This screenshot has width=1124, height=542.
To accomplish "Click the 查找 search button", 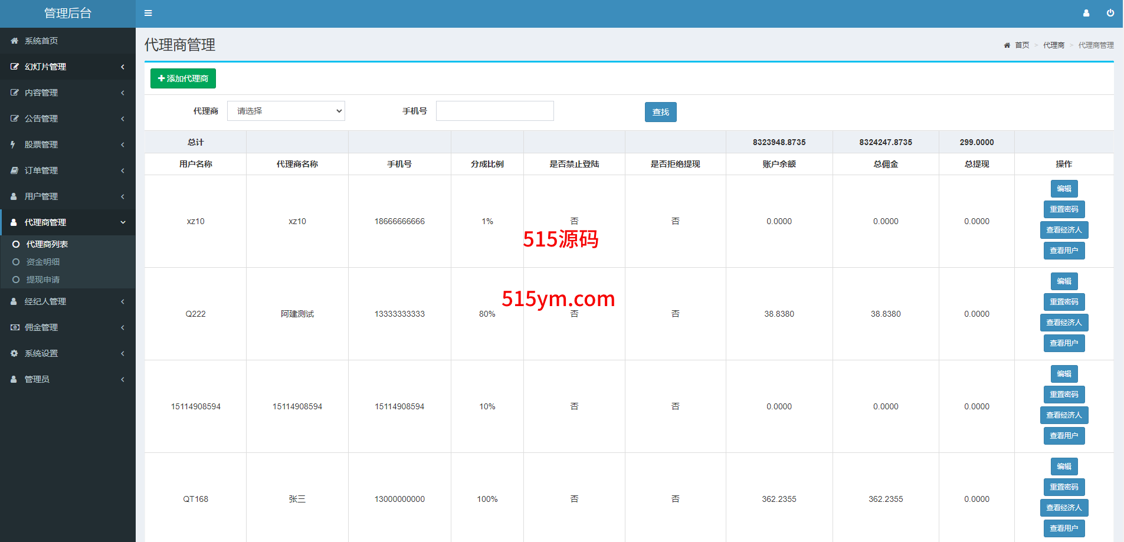I will pyautogui.click(x=660, y=112).
